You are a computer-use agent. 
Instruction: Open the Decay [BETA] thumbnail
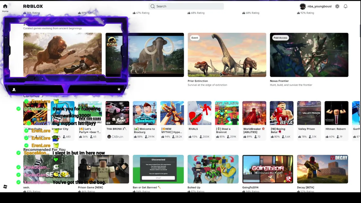pyautogui.click(x=322, y=169)
